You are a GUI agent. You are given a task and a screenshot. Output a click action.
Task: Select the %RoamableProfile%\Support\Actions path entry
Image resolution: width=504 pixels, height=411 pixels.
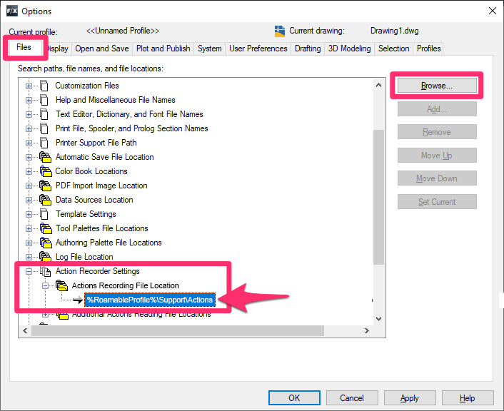(x=150, y=300)
